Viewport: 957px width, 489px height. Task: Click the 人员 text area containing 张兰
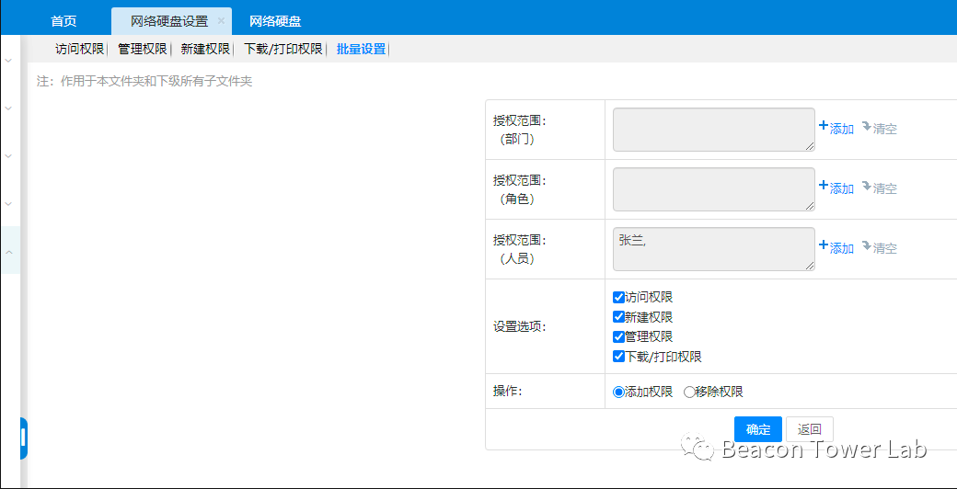click(714, 249)
